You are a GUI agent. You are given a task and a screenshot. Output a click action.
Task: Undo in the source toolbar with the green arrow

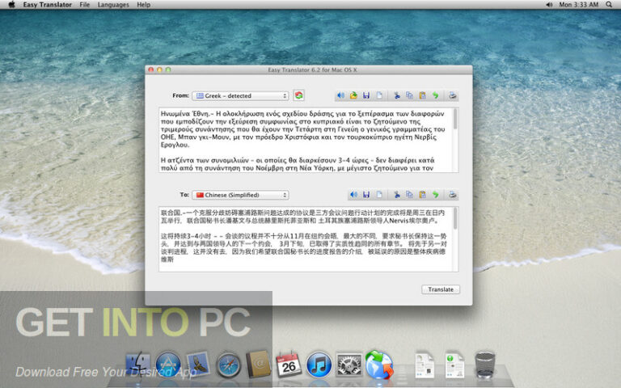(x=435, y=95)
